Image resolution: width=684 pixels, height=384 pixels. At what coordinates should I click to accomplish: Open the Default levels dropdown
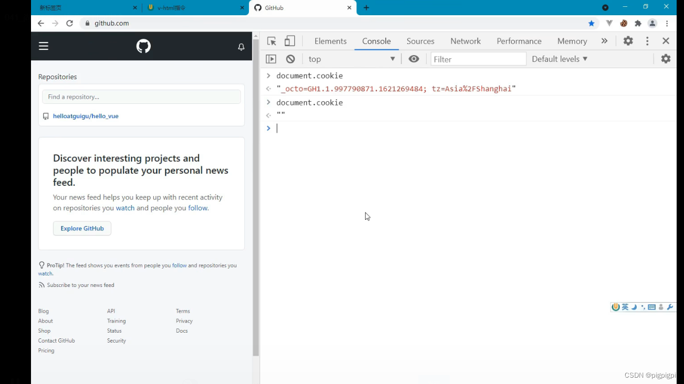point(559,59)
